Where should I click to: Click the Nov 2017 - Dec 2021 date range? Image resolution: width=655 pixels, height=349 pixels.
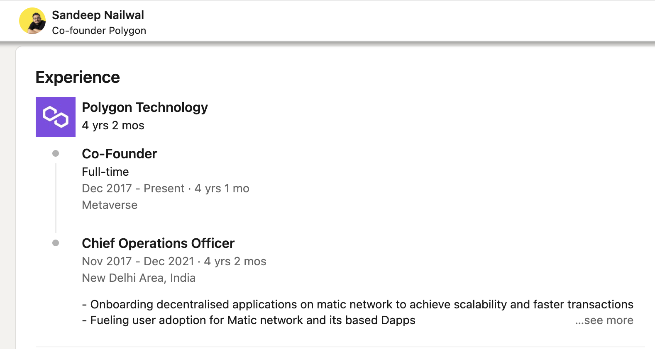pyautogui.click(x=138, y=262)
